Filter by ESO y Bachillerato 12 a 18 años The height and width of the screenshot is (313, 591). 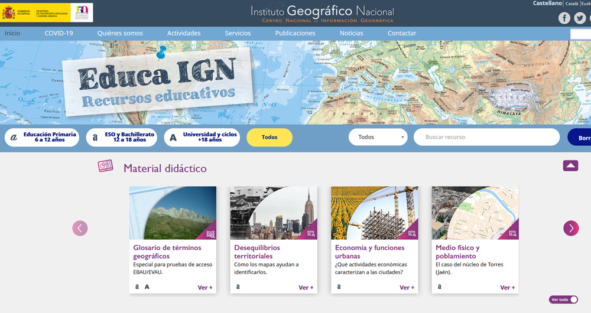(x=122, y=138)
